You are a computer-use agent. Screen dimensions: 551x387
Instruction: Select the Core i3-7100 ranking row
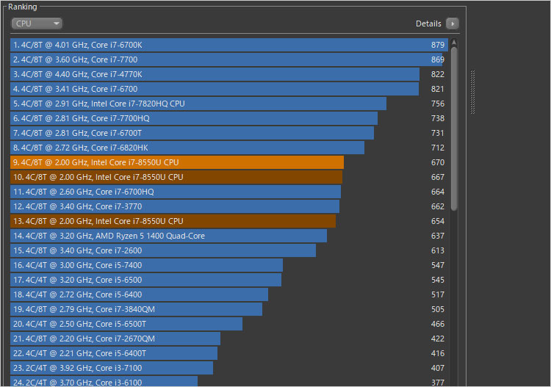229,368
